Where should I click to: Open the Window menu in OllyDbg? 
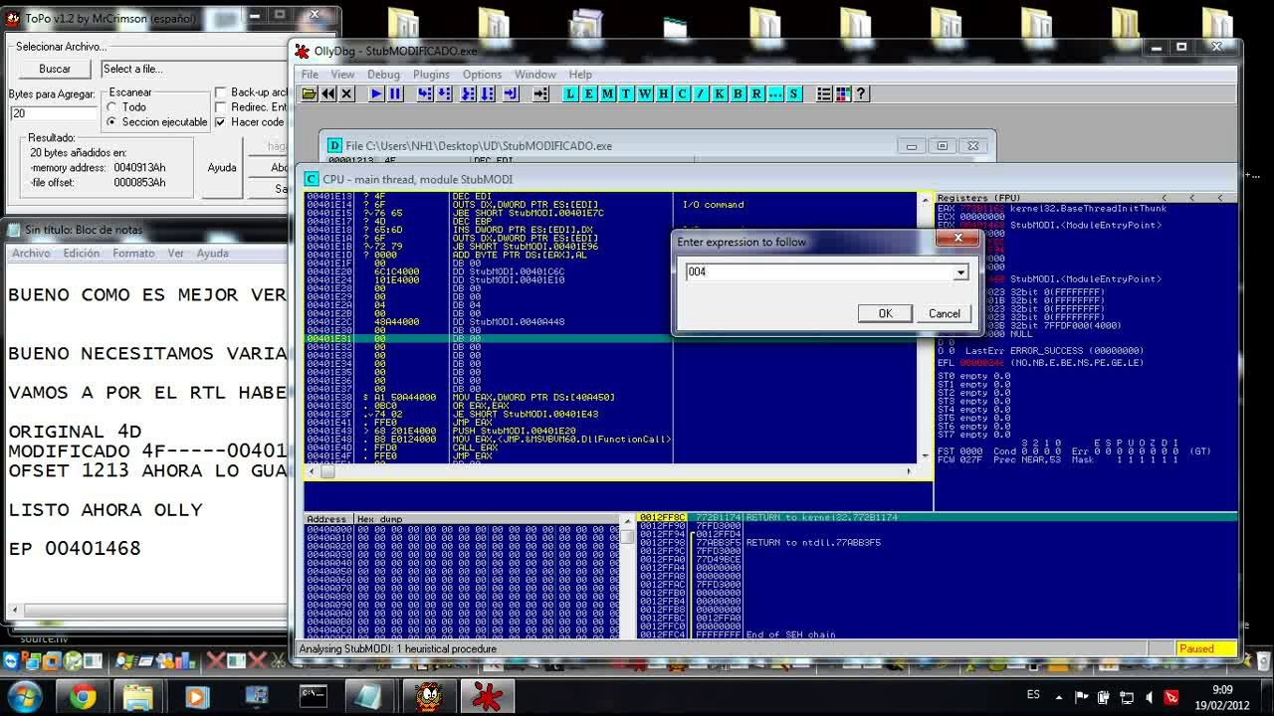click(x=535, y=75)
